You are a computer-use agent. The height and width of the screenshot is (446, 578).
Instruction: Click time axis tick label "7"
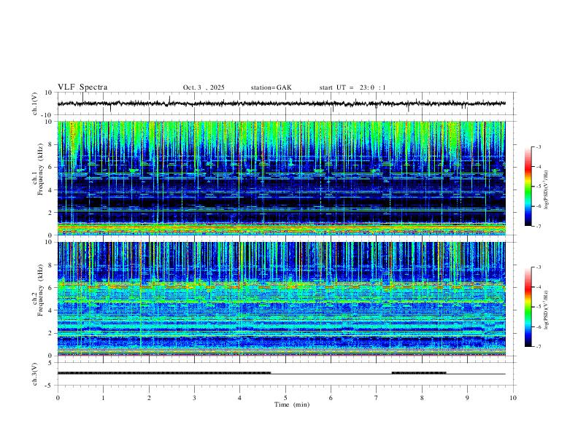click(377, 398)
